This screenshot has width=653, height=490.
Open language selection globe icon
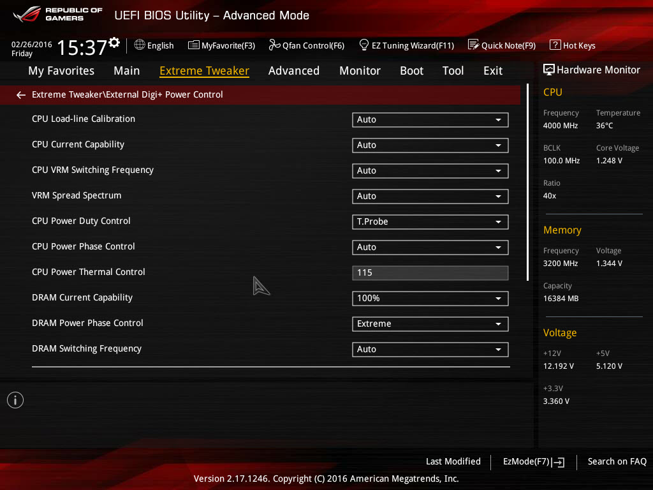click(140, 45)
